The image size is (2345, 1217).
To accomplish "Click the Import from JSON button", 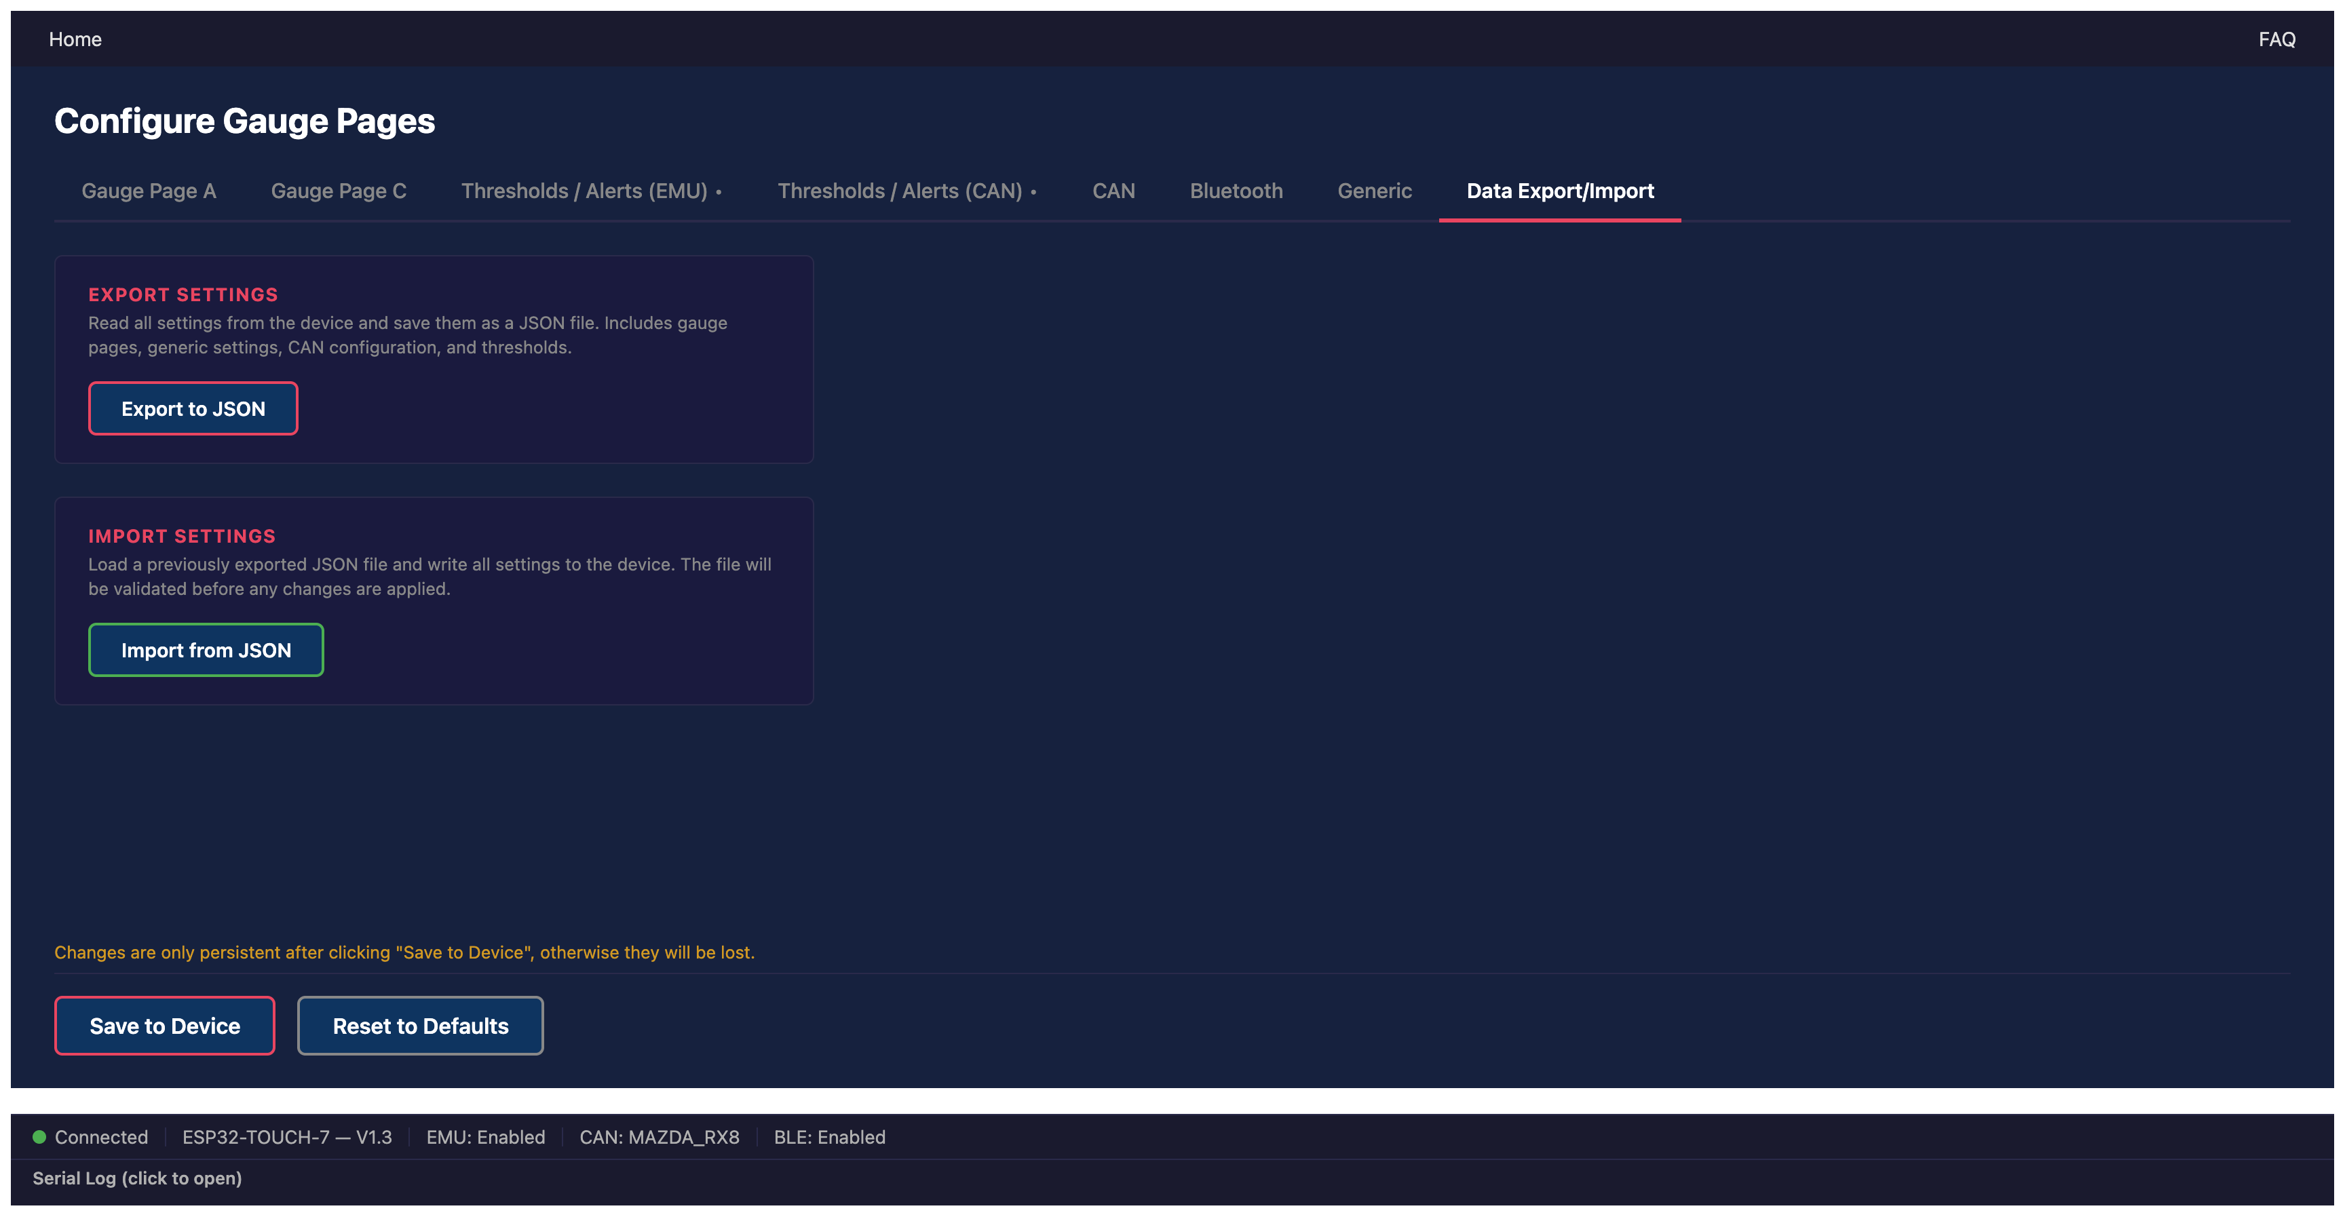I will pos(206,650).
